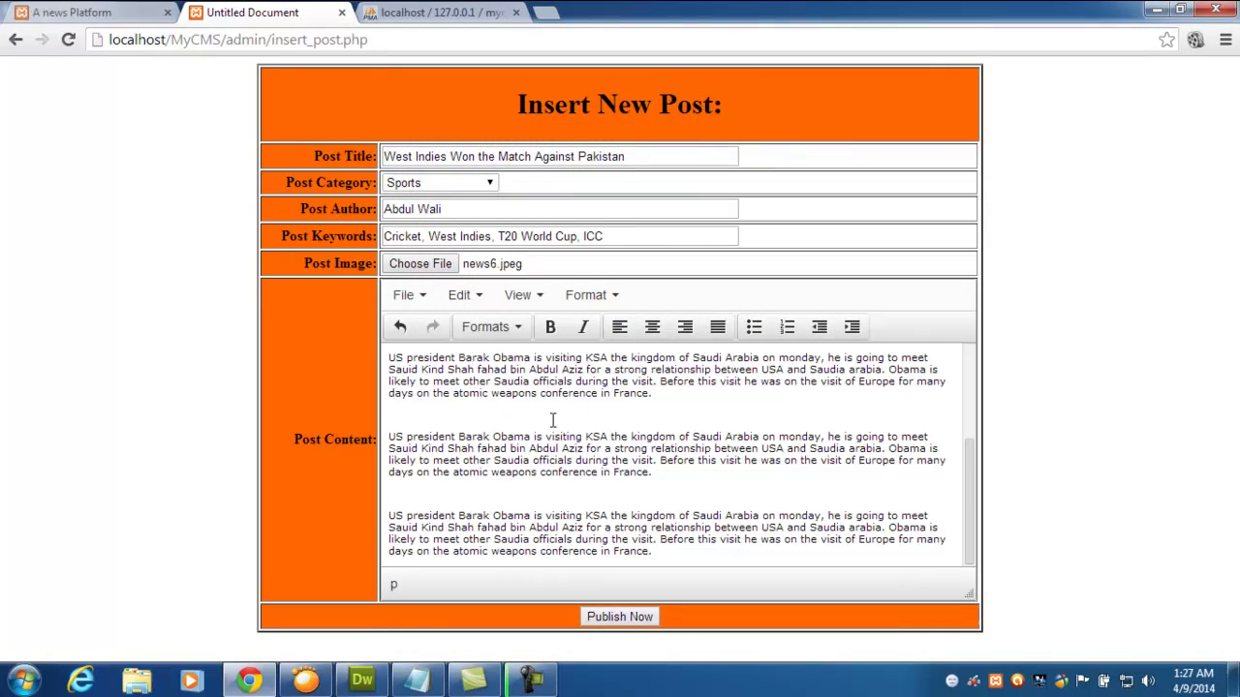The width and height of the screenshot is (1240, 697).
Task: Align text left
Action: click(620, 327)
